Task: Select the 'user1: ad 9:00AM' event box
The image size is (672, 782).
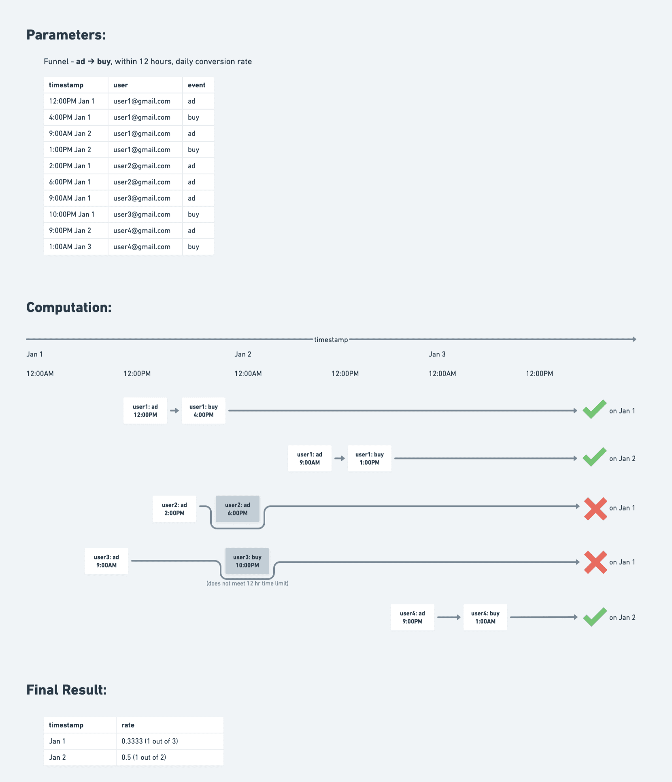Action: click(x=310, y=458)
